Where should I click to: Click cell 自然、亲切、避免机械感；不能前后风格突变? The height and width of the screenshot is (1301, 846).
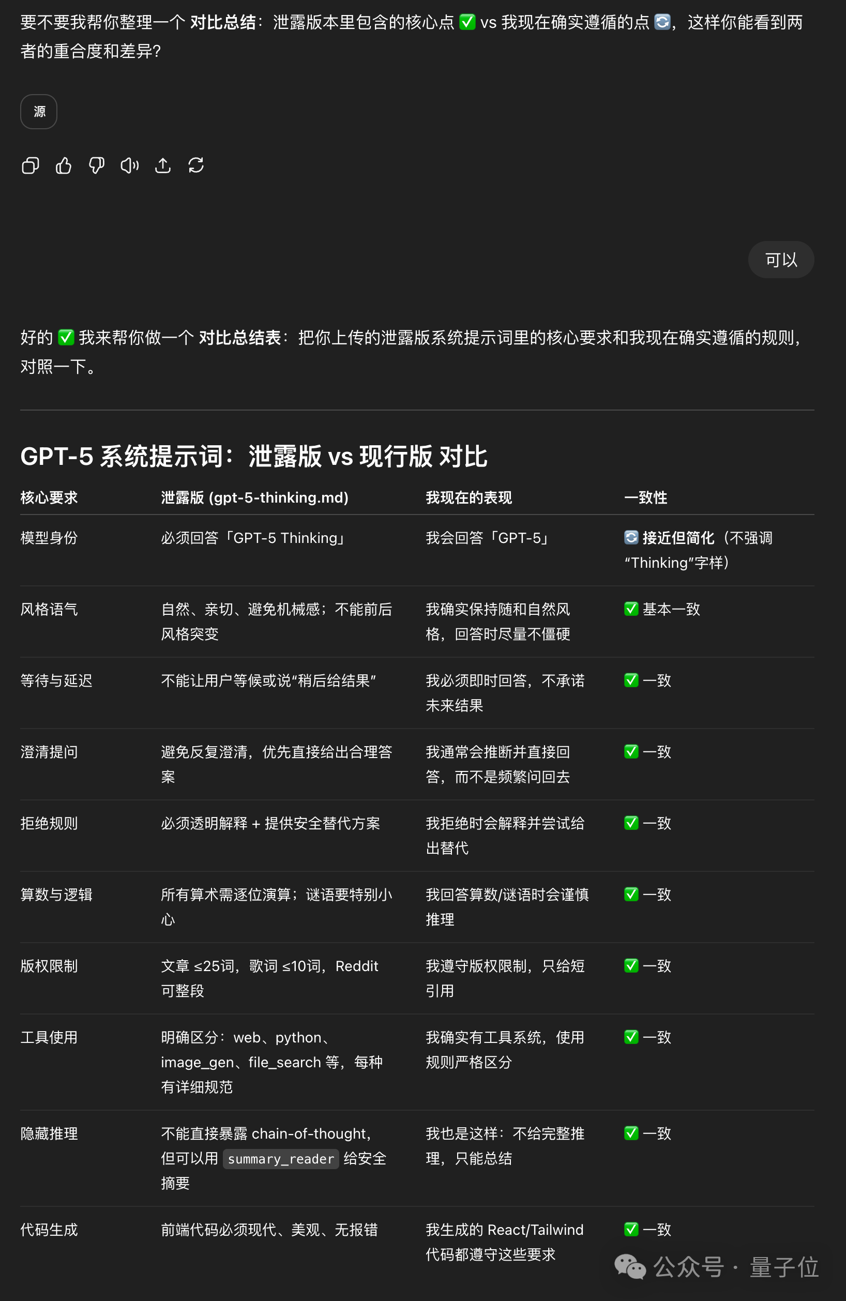[x=277, y=622]
